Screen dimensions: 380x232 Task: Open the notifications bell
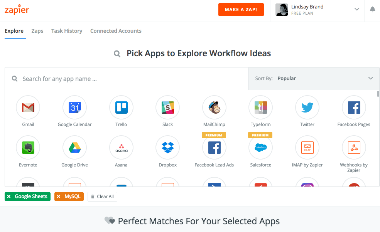click(373, 10)
